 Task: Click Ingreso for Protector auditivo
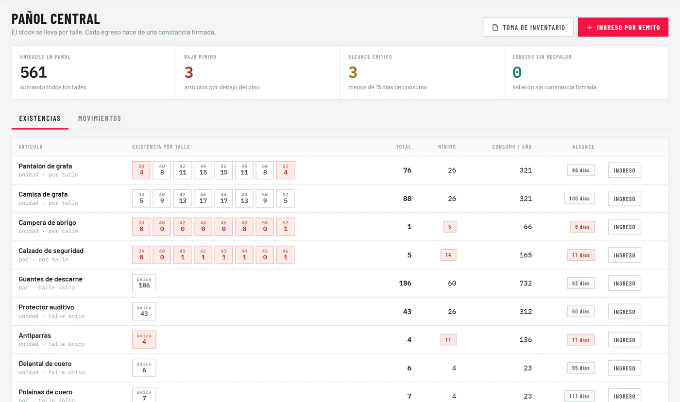625,312
